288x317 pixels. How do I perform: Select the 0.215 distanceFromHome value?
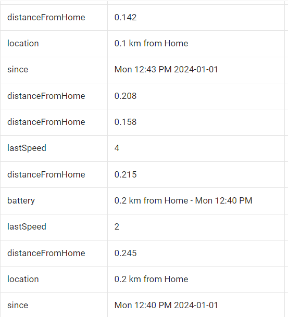126,174
